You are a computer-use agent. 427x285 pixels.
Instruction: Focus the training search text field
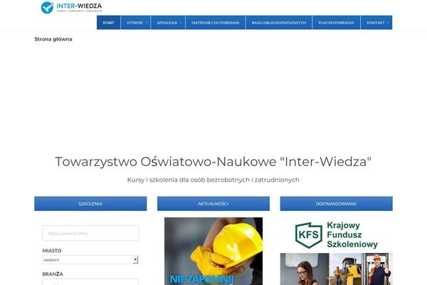pos(90,233)
